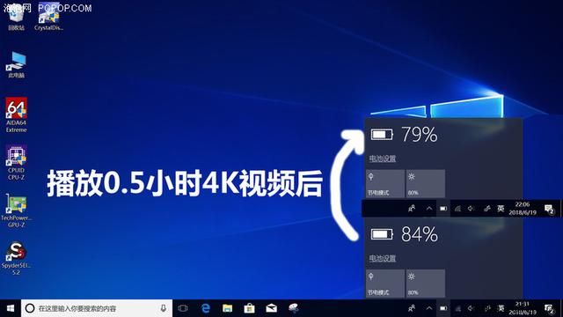Open Task View on the taskbar
This screenshot has height=317, width=563.
[x=183, y=308]
